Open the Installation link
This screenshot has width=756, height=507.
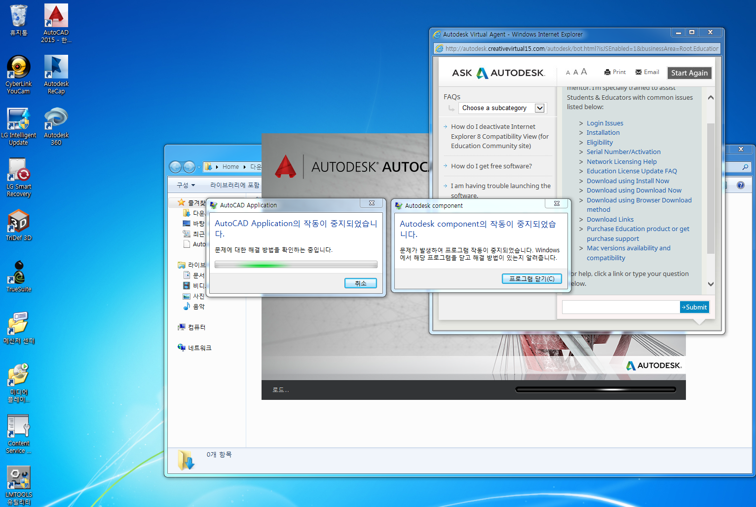pos(603,133)
